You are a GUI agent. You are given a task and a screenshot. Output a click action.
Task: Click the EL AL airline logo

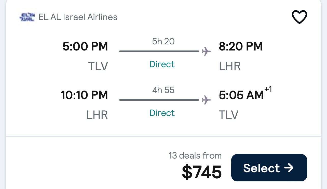pos(27,17)
